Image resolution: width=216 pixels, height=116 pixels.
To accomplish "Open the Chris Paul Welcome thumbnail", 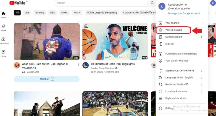I will point(115,42).
